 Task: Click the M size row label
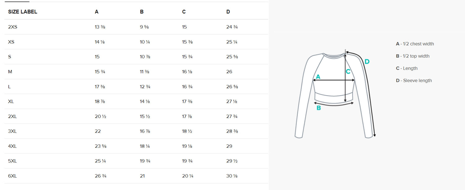(x=10, y=72)
